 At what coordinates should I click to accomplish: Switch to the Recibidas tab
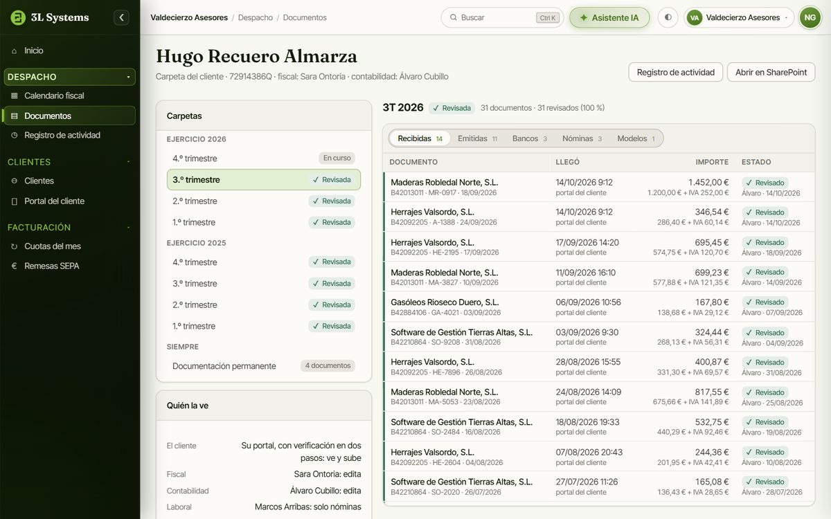pyautogui.click(x=420, y=138)
